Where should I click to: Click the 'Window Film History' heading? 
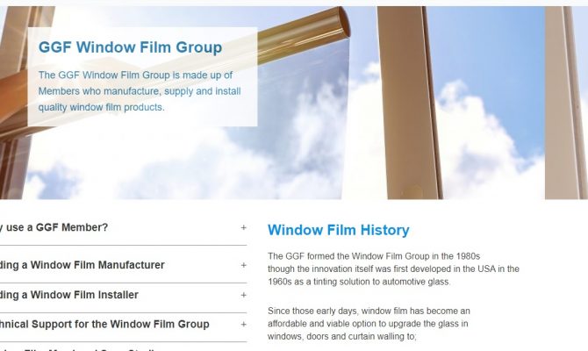(x=338, y=230)
